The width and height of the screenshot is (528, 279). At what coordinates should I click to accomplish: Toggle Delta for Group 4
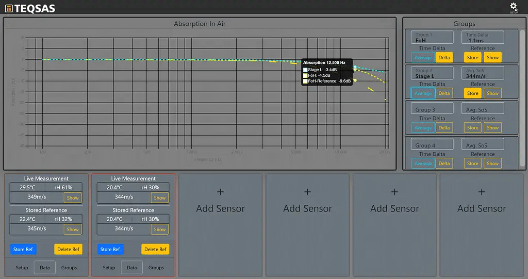tap(444, 163)
